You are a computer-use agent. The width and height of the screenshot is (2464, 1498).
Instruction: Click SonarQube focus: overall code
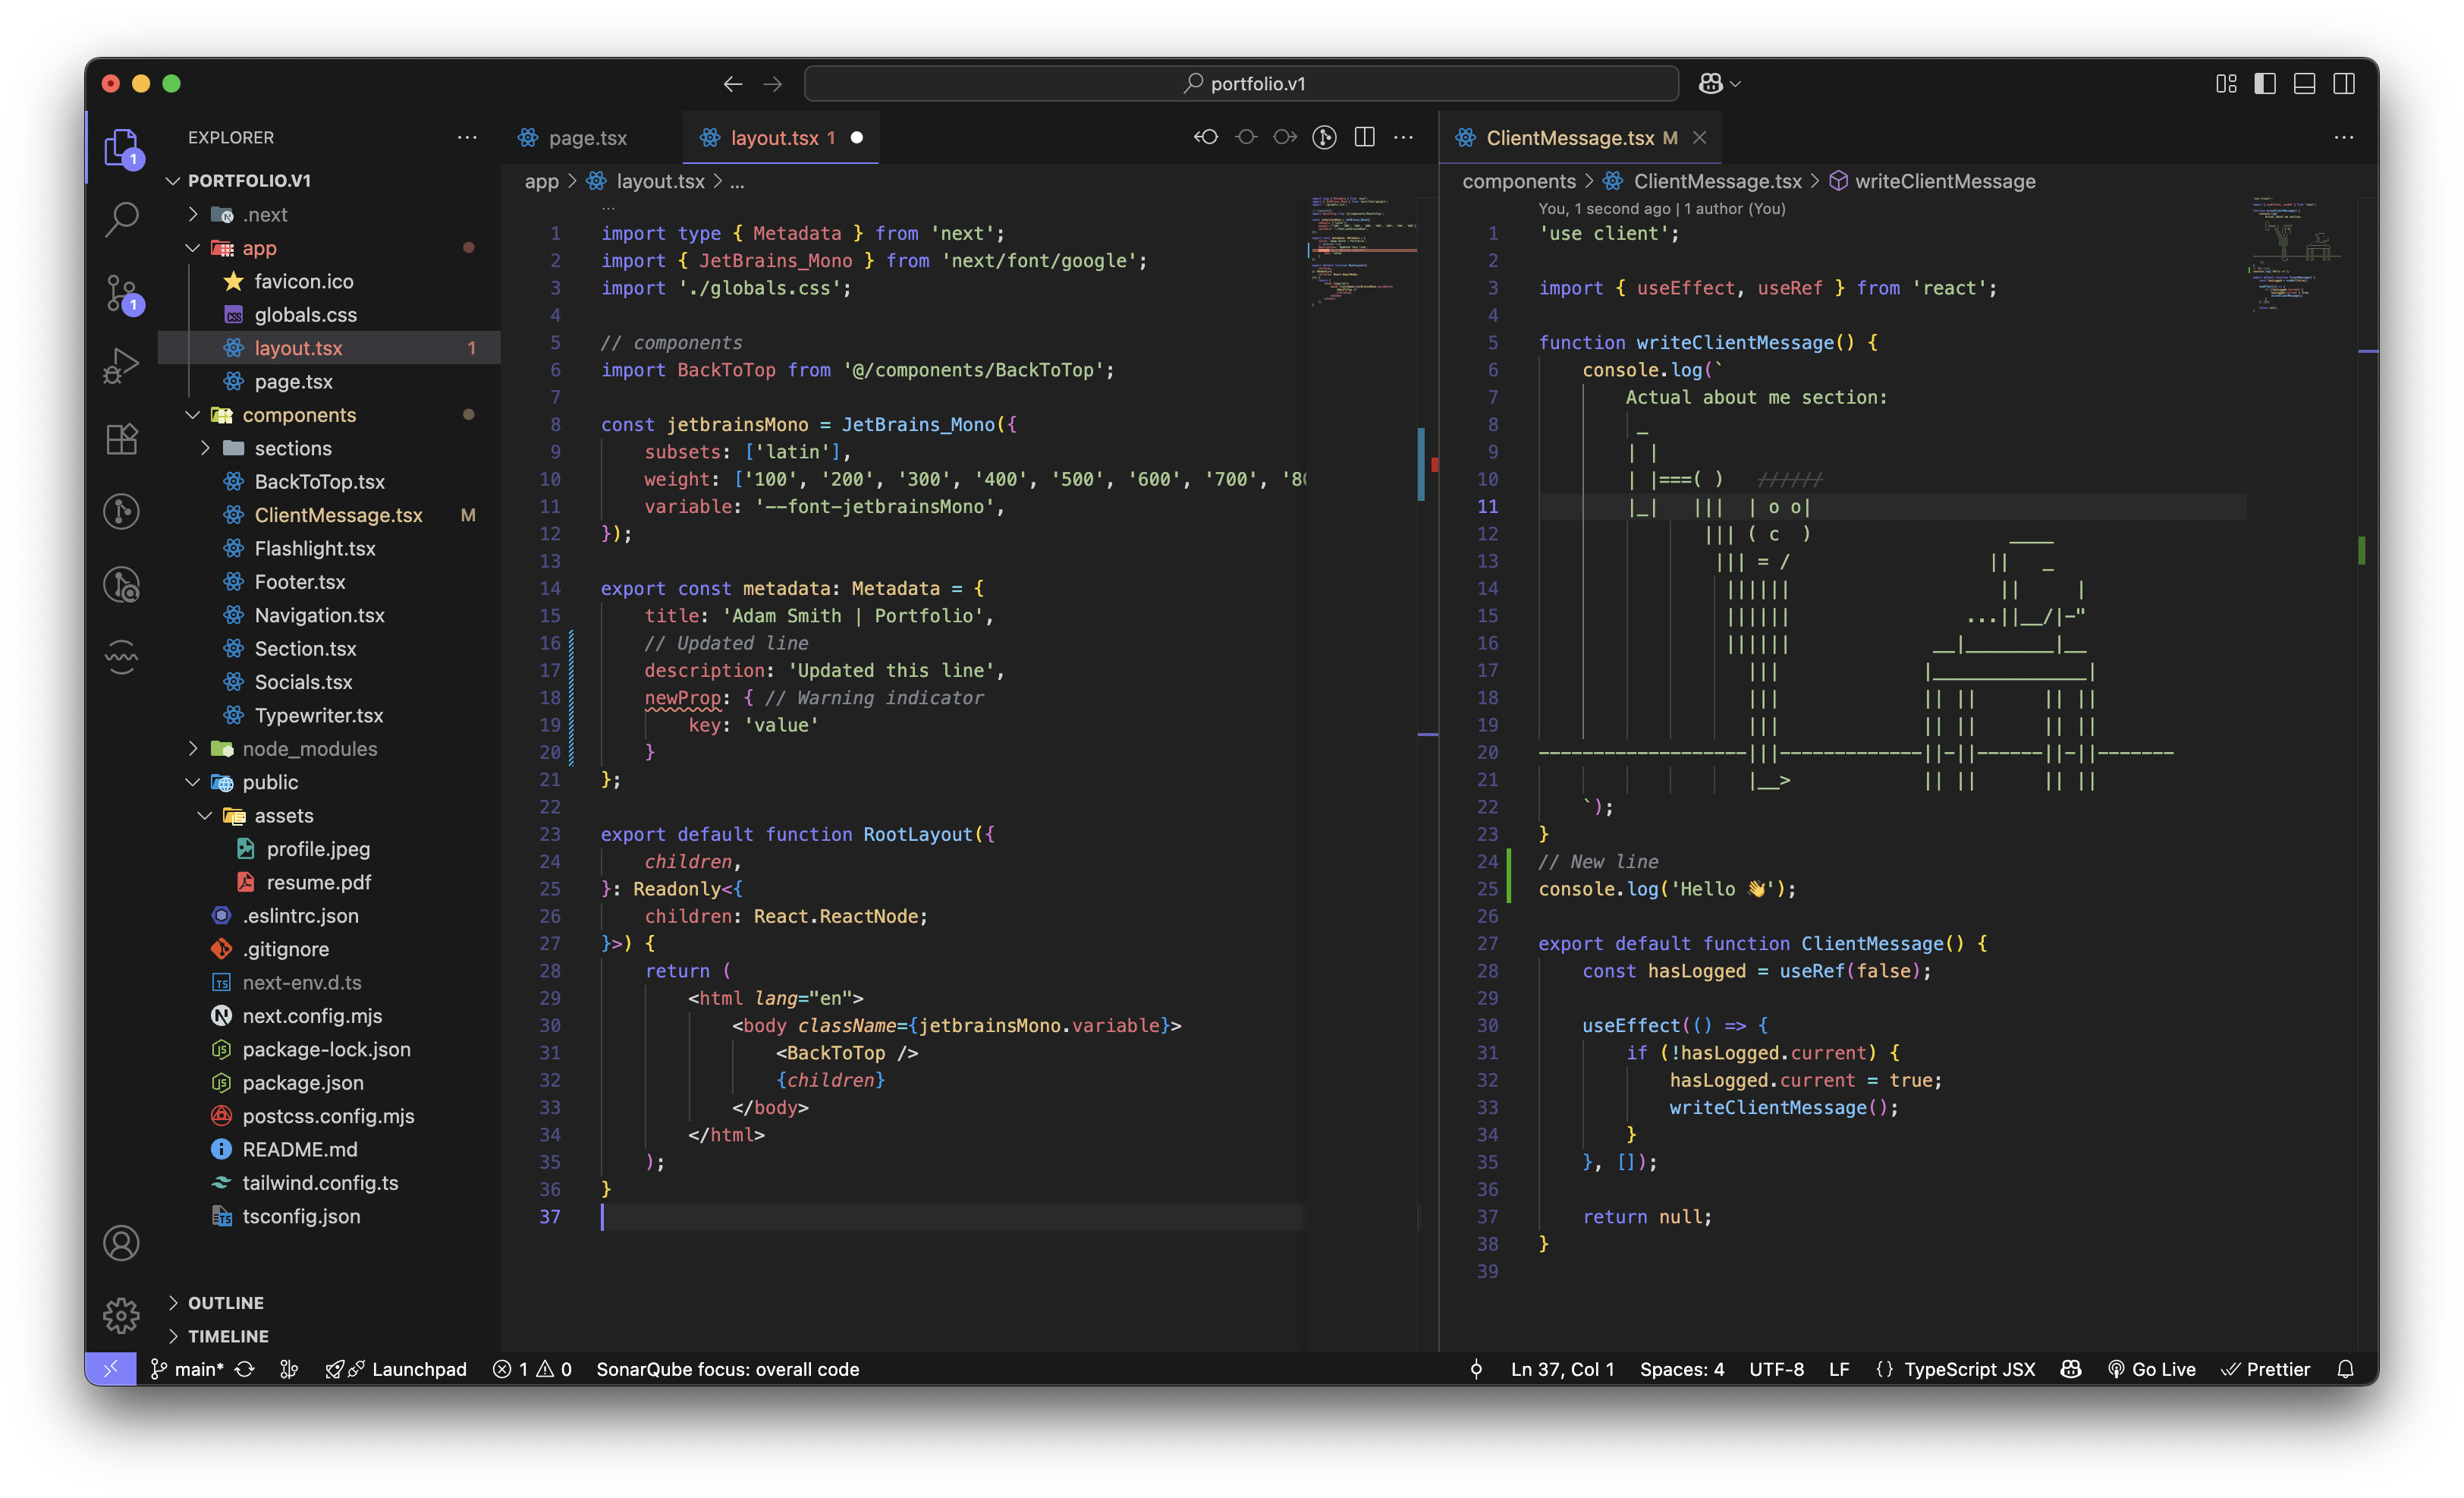[727, 1369]
